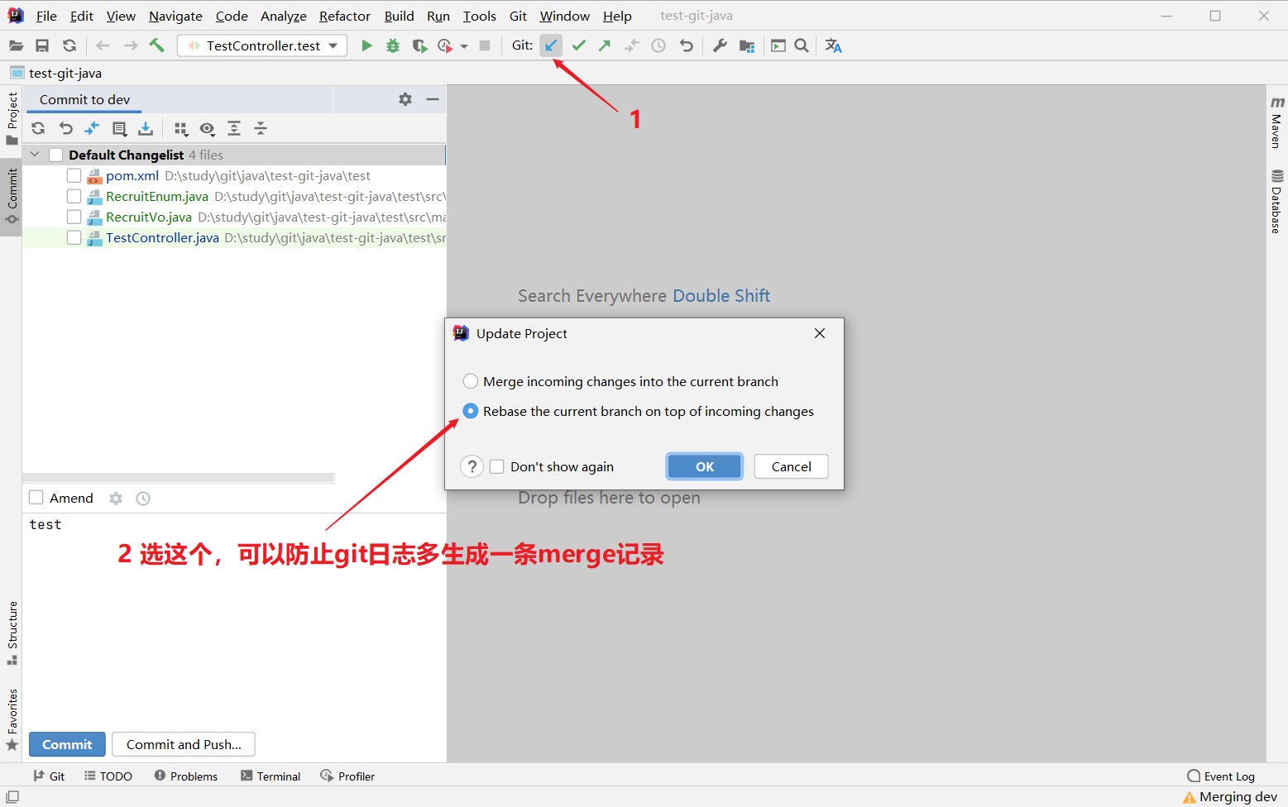Click the Commit and Push button
1288x807 pixels.
[184, 744]
